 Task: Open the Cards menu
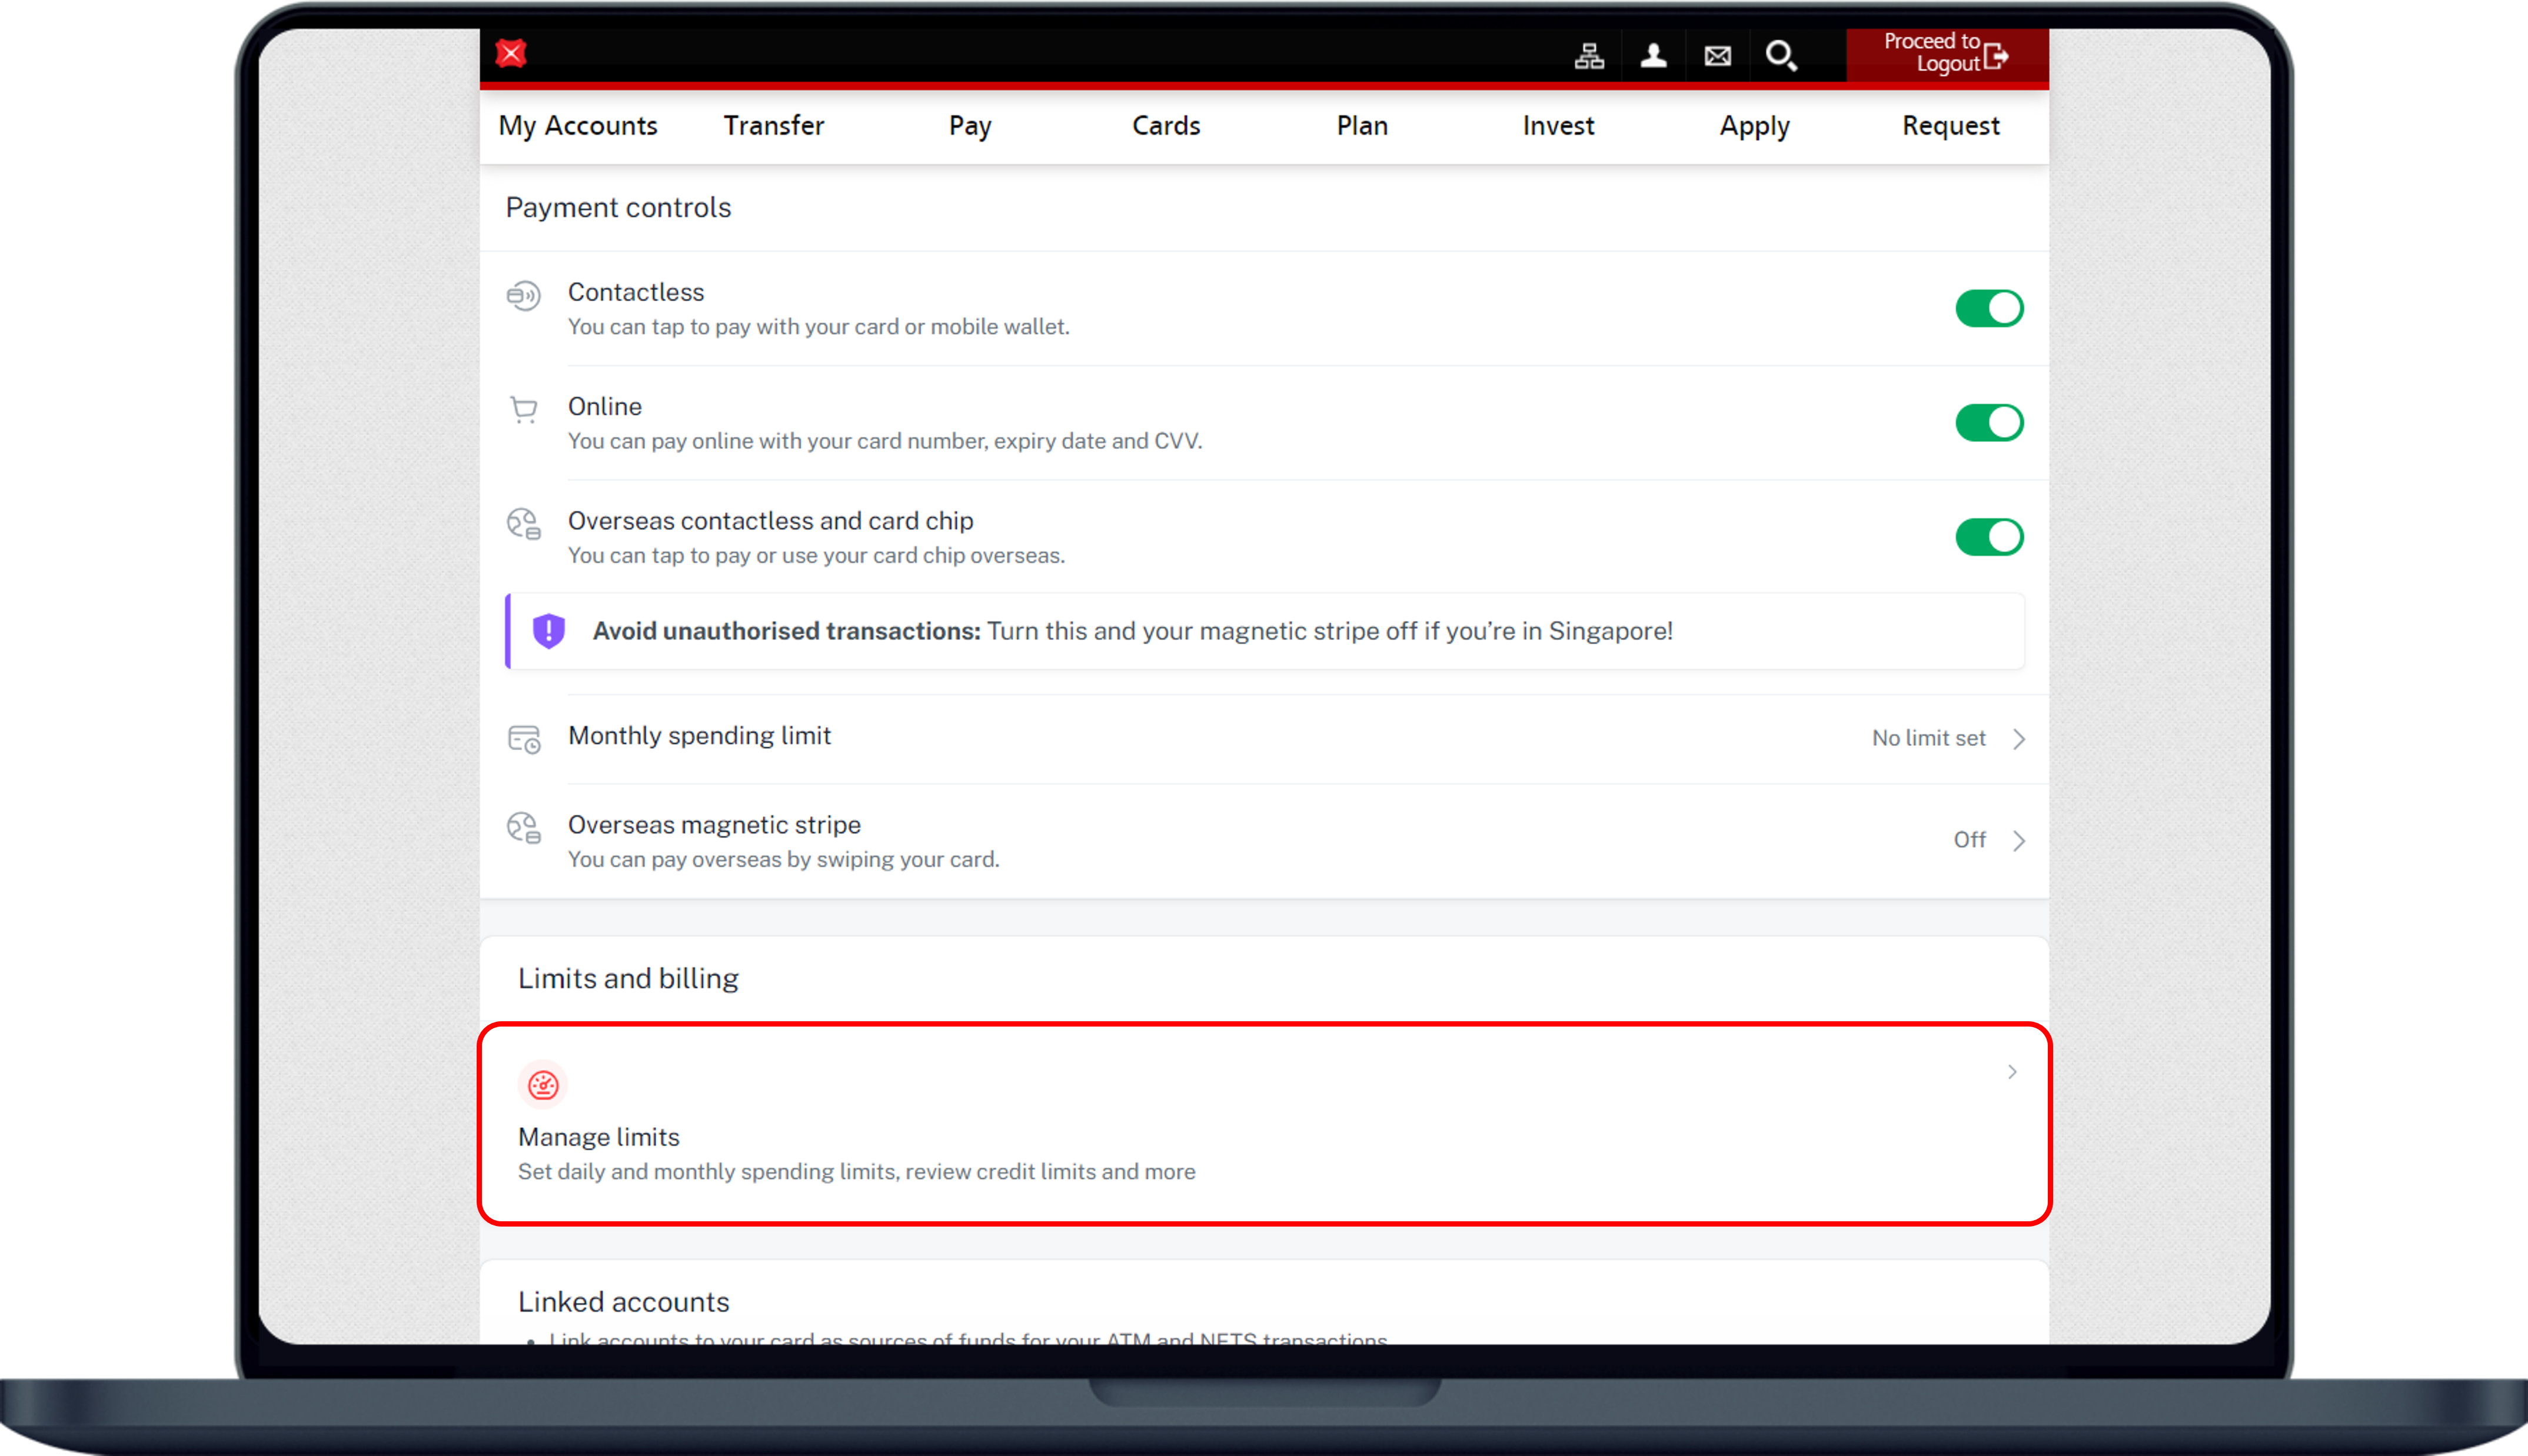pyautogui.click(x=1165, y=126)
